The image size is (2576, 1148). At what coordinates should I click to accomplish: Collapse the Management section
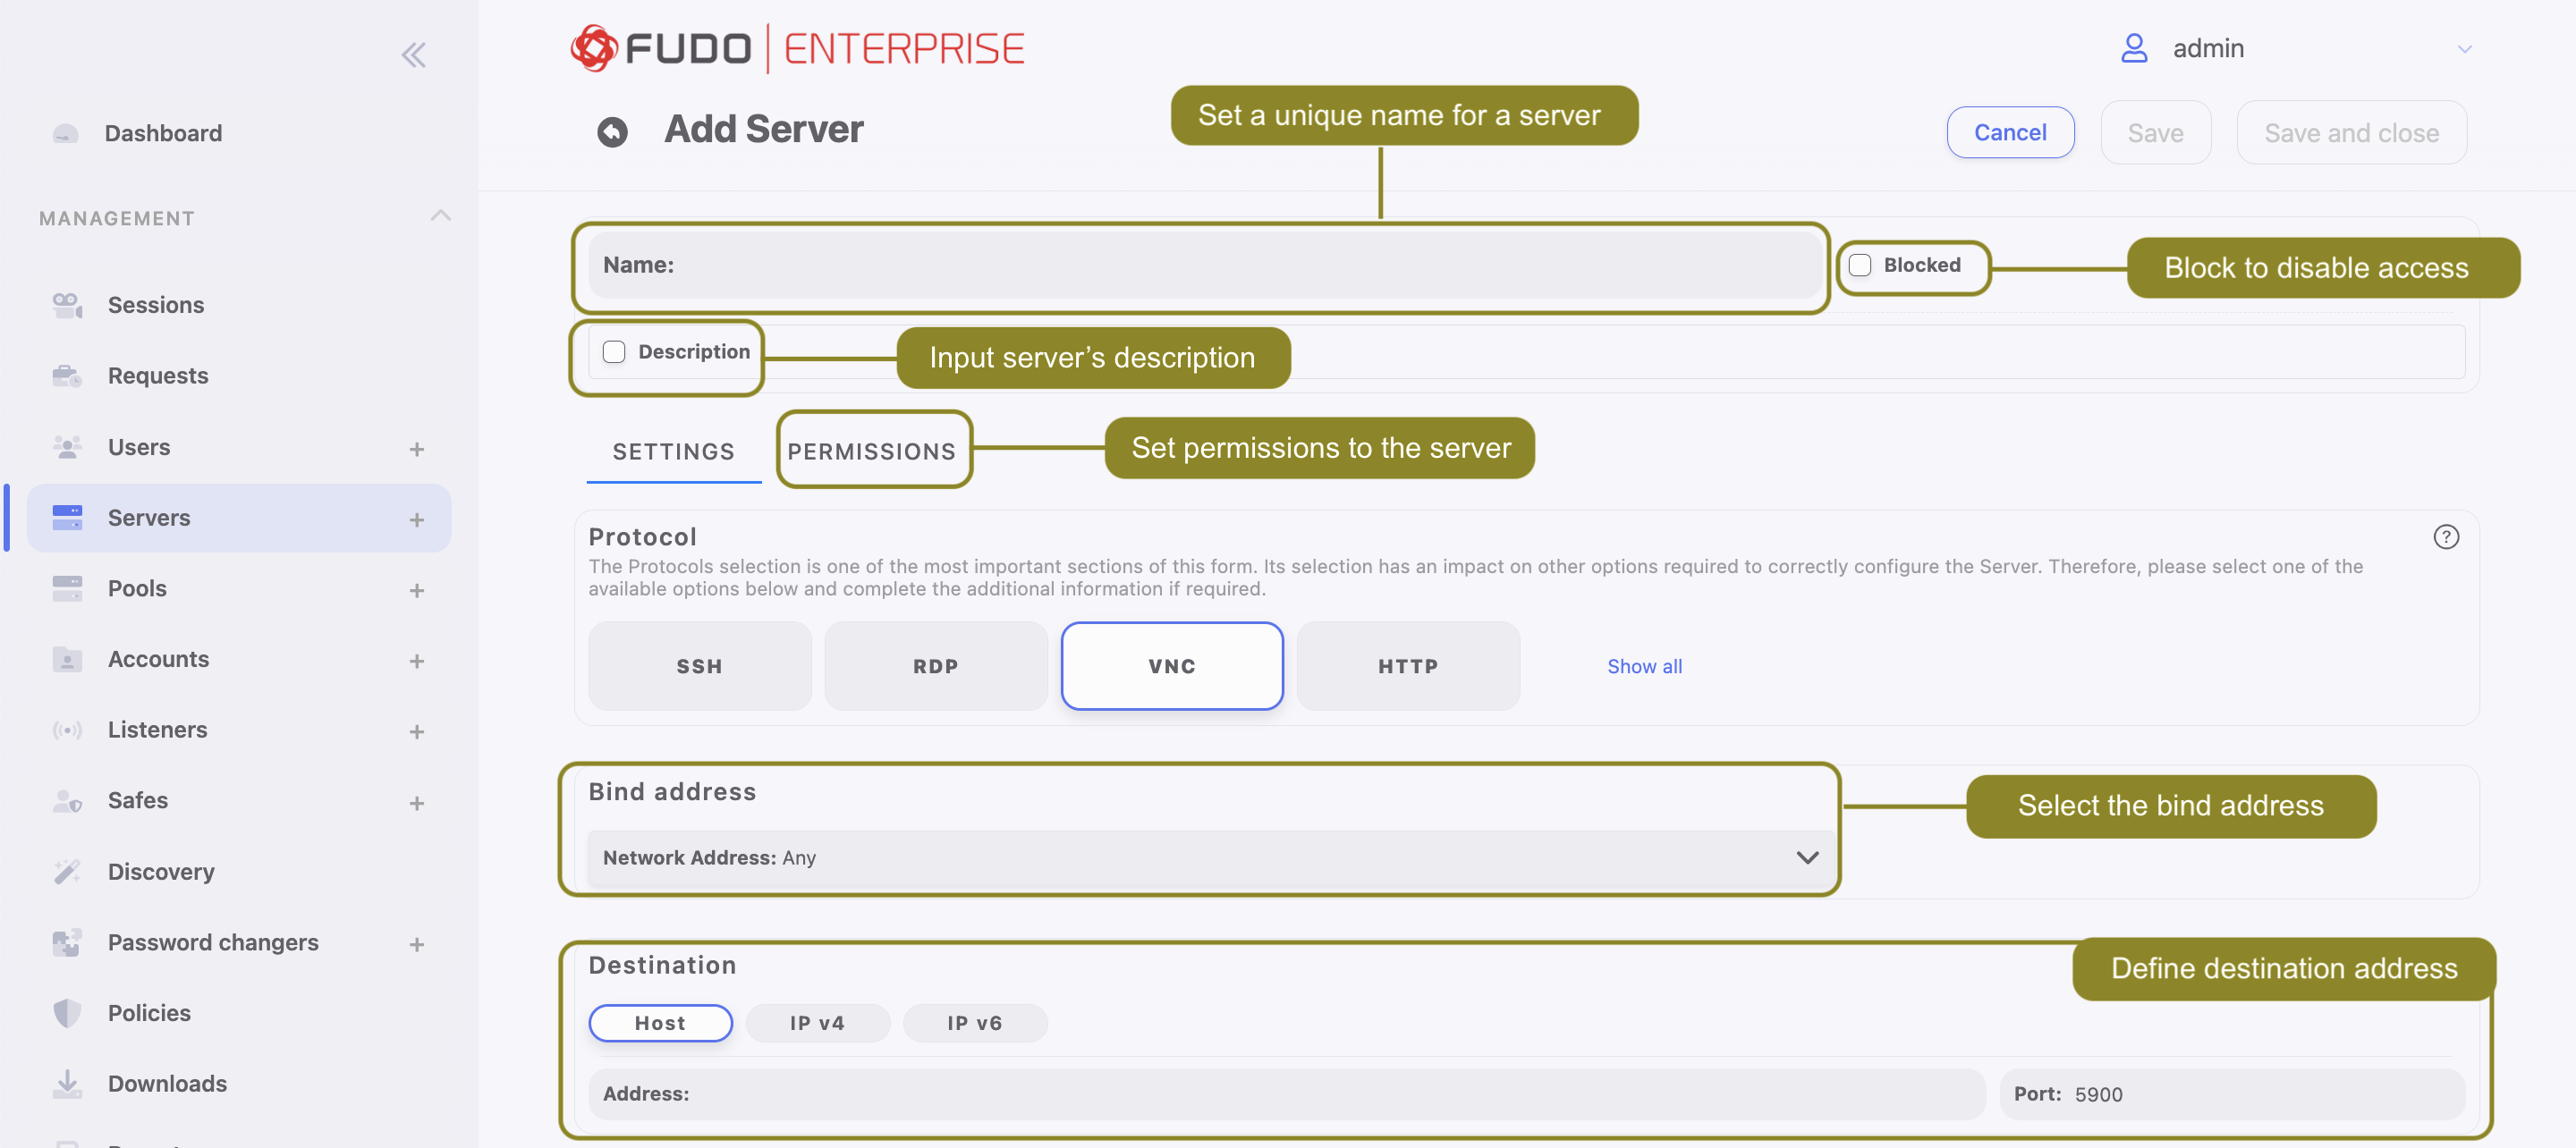440,216
